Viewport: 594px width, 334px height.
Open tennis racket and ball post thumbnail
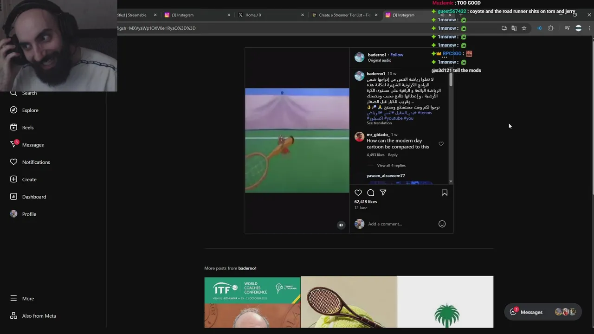[x=349, y=302]
